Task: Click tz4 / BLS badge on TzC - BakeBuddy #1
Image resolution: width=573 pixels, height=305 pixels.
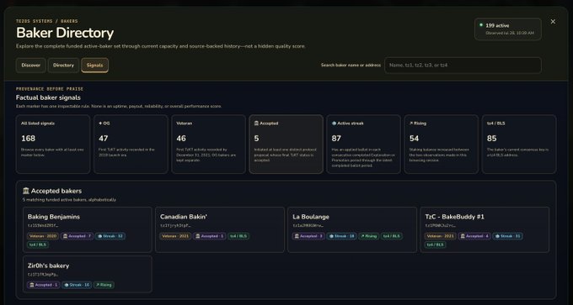Action: [436, 245]
